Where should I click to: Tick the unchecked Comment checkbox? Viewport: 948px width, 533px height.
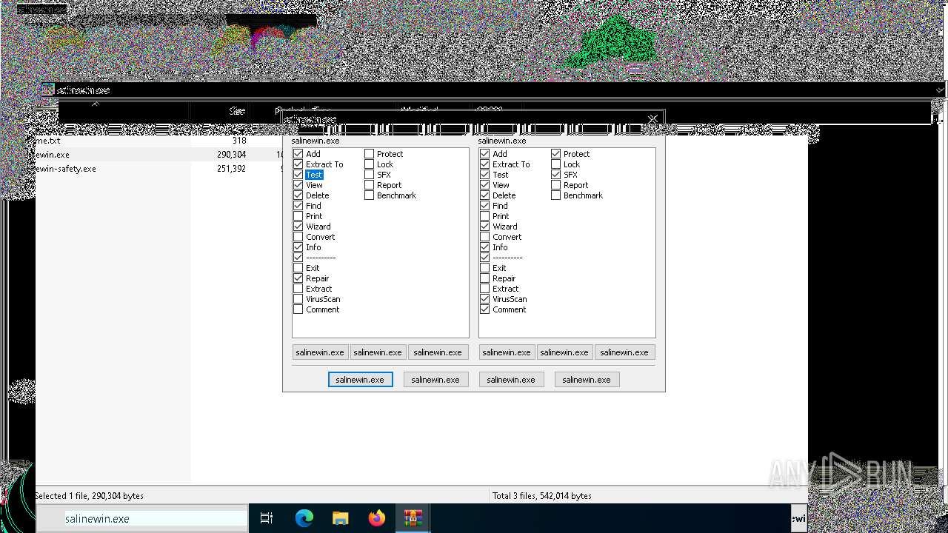coord(298,309)
